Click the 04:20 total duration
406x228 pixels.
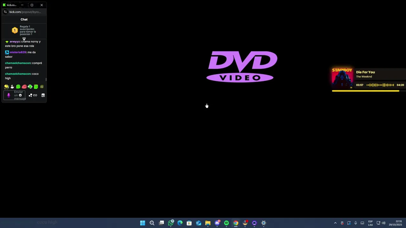coord(400,85)
